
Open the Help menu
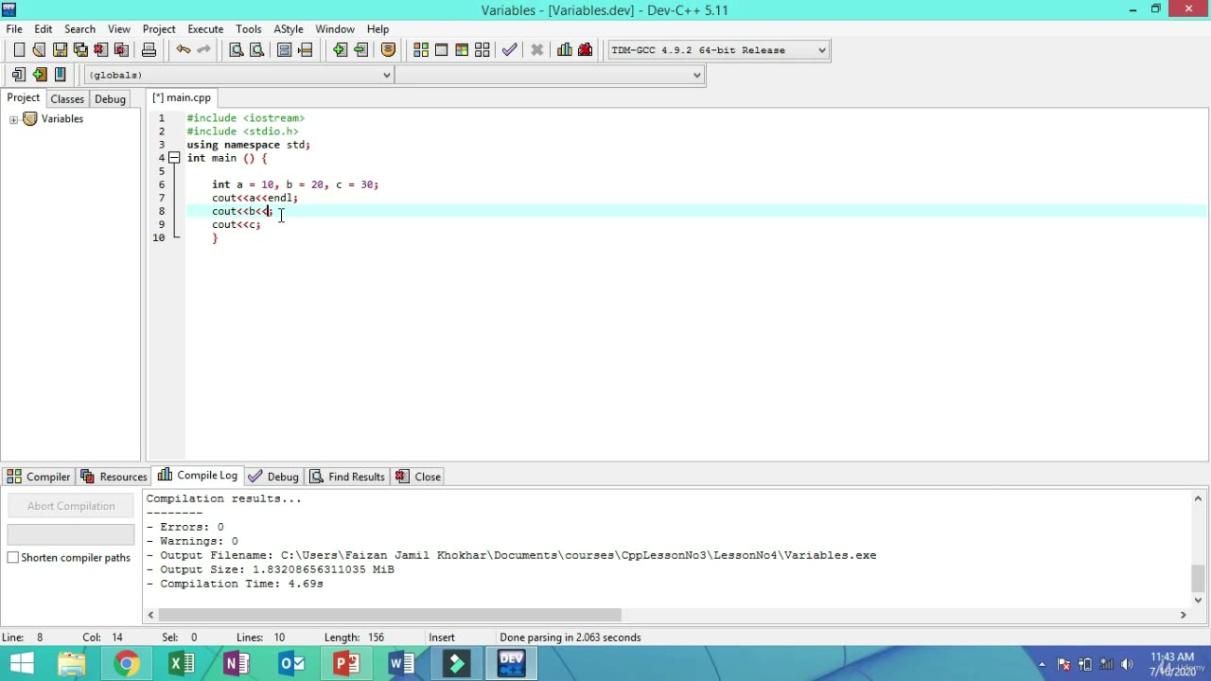pyautogui.click(x=377, y=29)
